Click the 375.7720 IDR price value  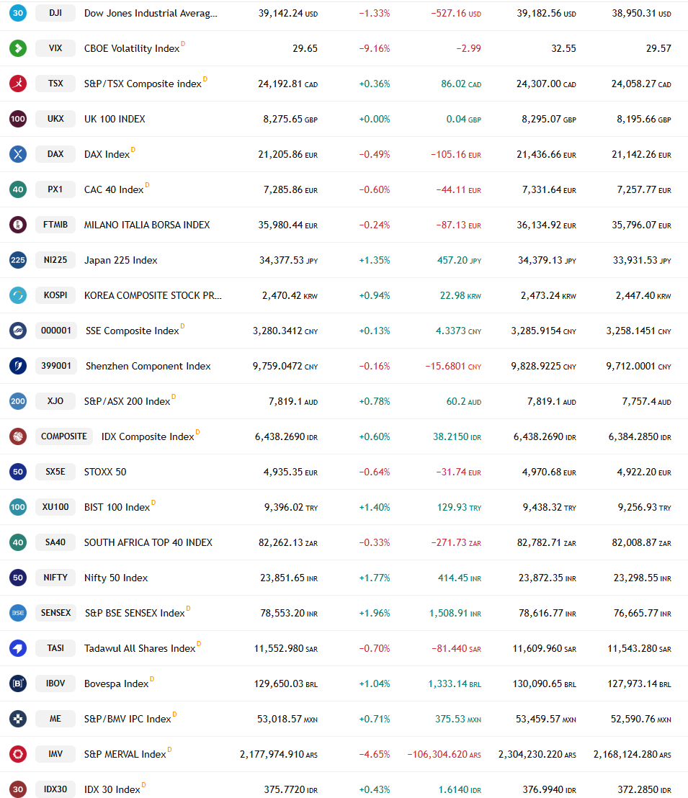(291, 789)
